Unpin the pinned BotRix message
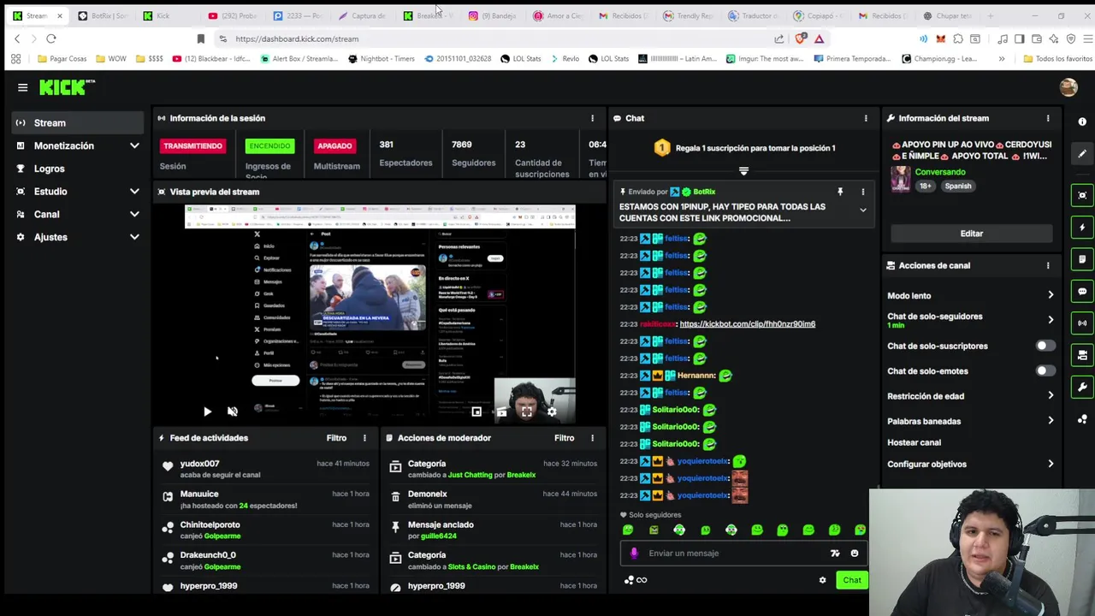Viewport: 1095px width, 616px height. pyautogui.click(x=840, y=192)
